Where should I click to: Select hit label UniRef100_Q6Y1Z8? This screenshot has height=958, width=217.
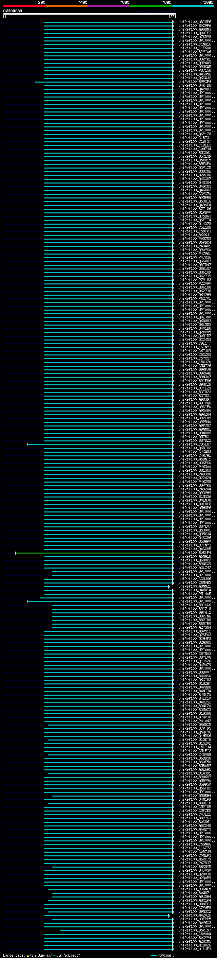point(194,134)
